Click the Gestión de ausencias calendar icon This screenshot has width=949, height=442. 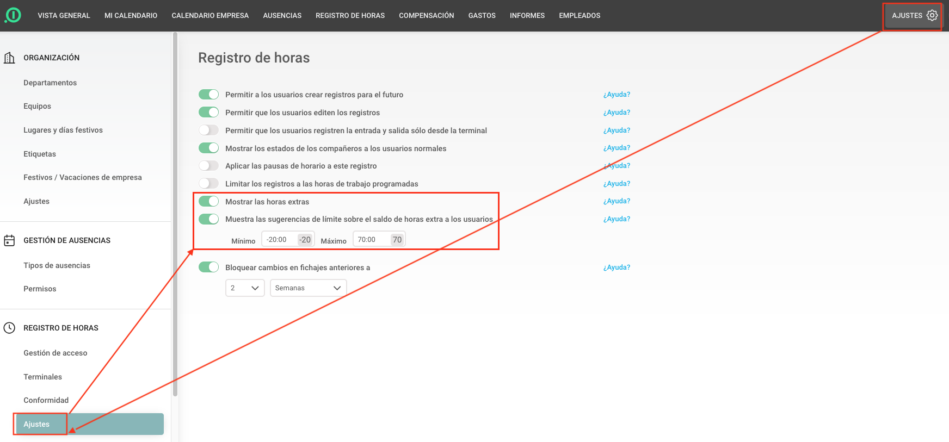9,240
